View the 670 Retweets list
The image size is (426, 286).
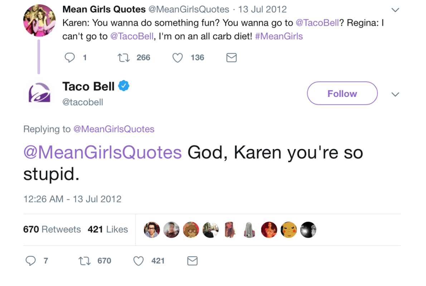coord(52,229)
